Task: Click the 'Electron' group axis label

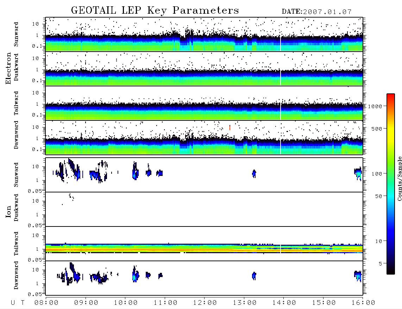Action: coord(8,68)
